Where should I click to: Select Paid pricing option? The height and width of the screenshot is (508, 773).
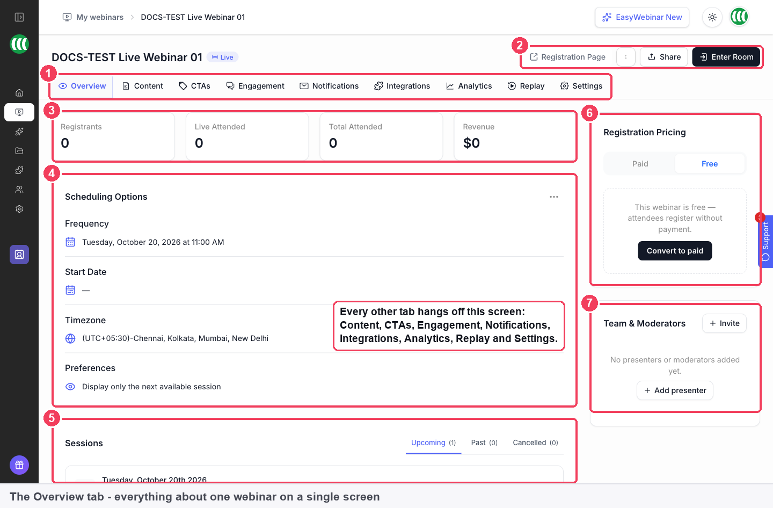[640, 164]
